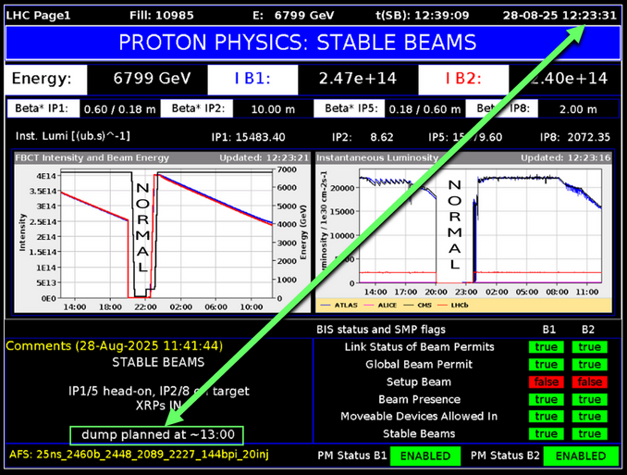Click the B2 true flag for Global Beam Permit

(589, 364)
